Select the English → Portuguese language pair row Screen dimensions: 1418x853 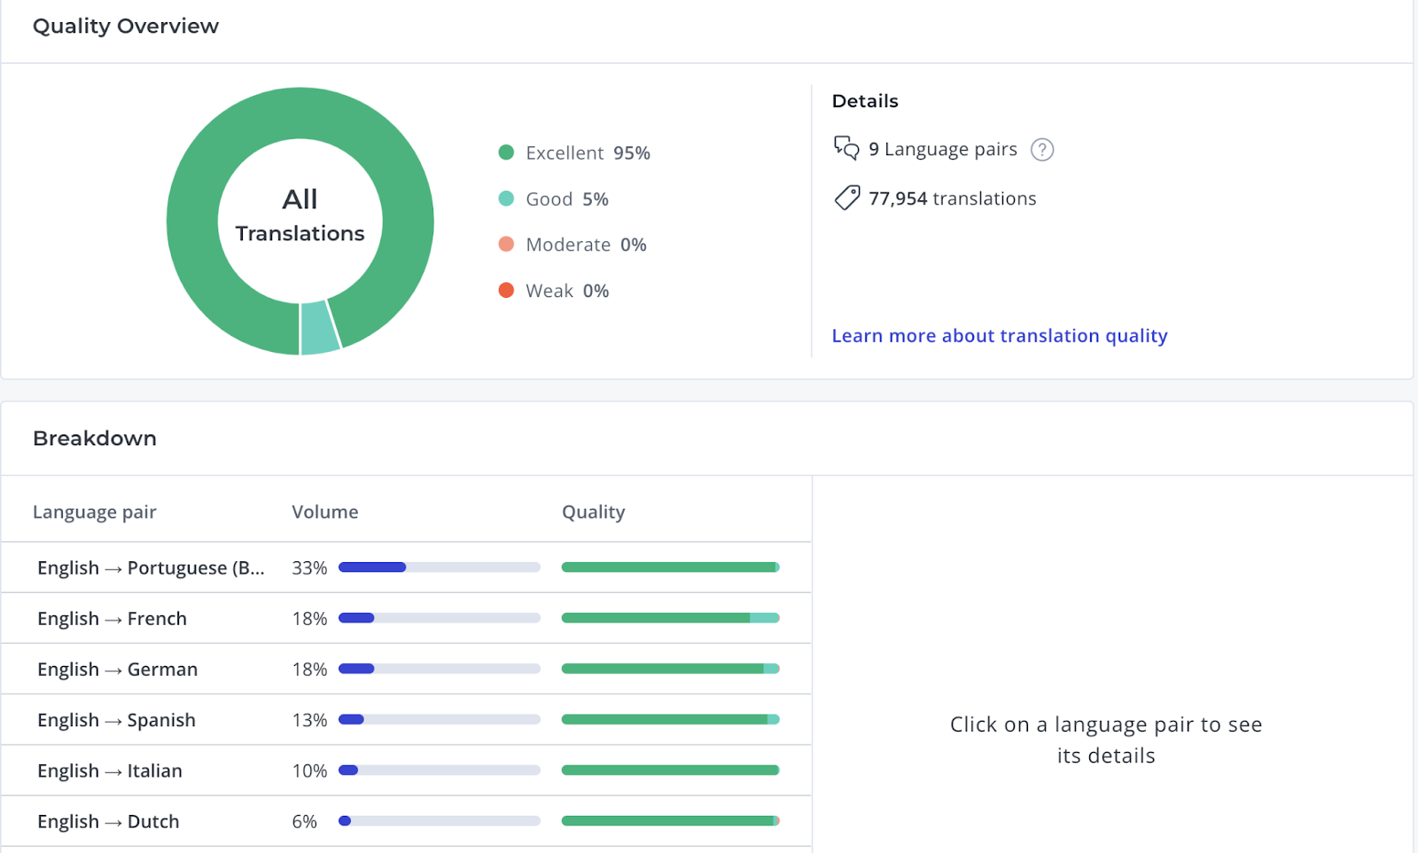click(407, 567)
